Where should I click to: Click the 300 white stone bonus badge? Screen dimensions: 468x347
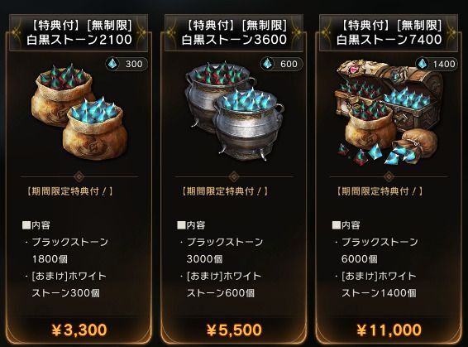pos(127,64)
